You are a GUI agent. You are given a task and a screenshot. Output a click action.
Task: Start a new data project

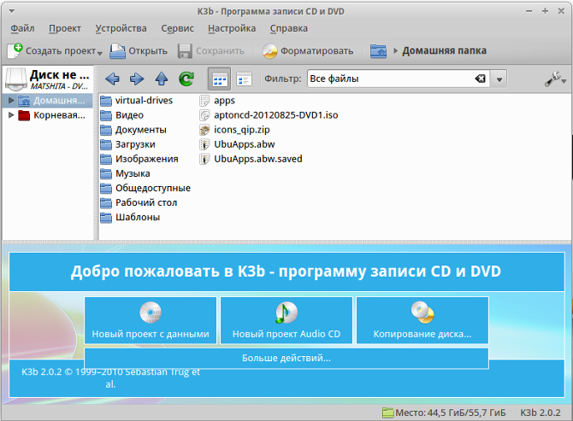(x=151, y=320)
